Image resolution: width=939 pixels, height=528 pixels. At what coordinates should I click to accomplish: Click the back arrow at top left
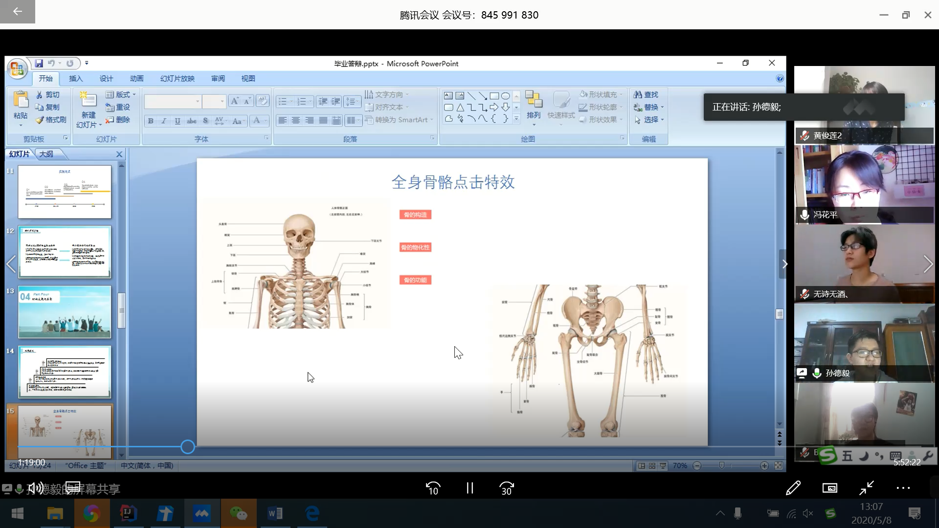tap(18, 11)
